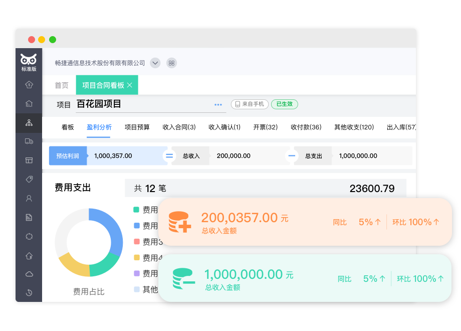Click the 预估利润 blue label

[68, 156]
